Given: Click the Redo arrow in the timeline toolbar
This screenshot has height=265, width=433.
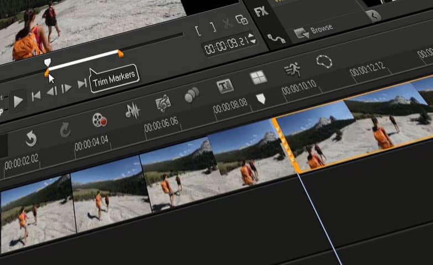Looking at the screenshot, I should 65,130.
